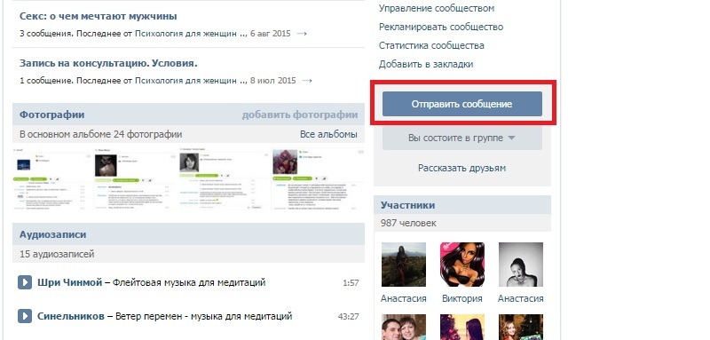Open arrow next to 8 июл 2015 post
The width and height of the screenshot is (710, 340).
point(307,81)
